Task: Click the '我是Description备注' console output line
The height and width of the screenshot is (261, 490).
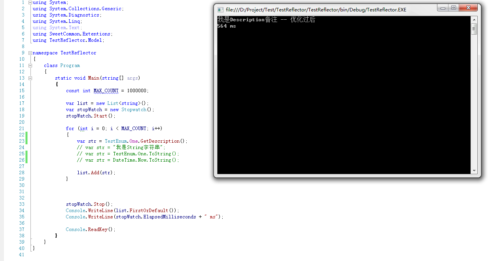Action: (x=266, y=20)
